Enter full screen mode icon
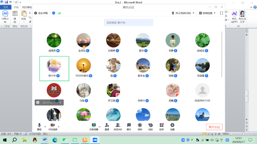Image resolution: width=257 pixels, height=144 pixels. [221, 13]
